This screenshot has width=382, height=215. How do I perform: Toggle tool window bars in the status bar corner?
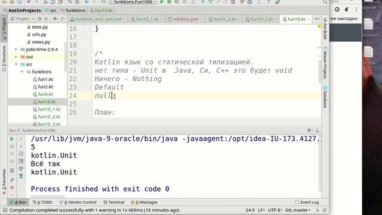point(5,210)
